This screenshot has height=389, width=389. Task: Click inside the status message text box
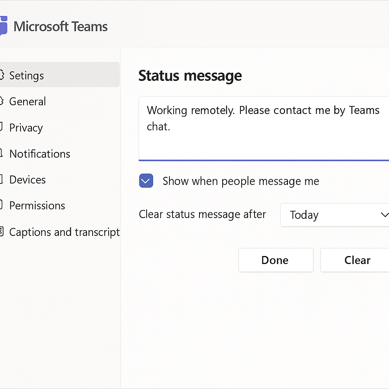[x=264, y=128]
